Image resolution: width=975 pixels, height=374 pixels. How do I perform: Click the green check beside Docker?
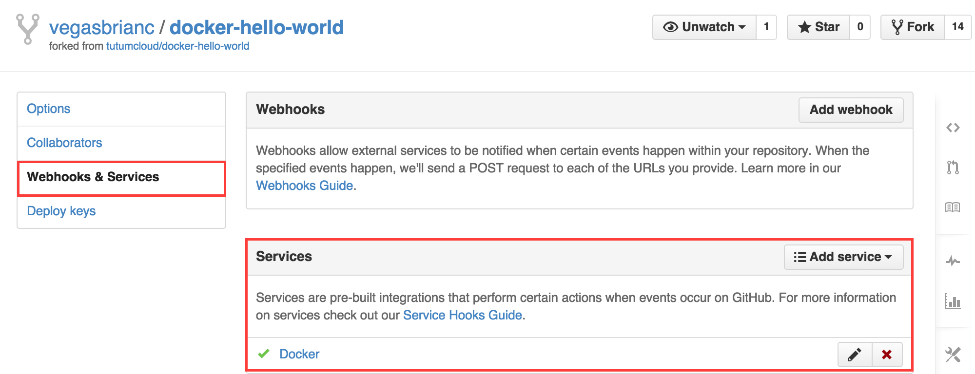[264, 354]
